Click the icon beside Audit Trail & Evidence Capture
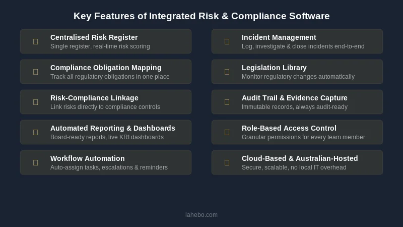Image resolution: width=403 pixels, height=227 pixels. point(227,102)
